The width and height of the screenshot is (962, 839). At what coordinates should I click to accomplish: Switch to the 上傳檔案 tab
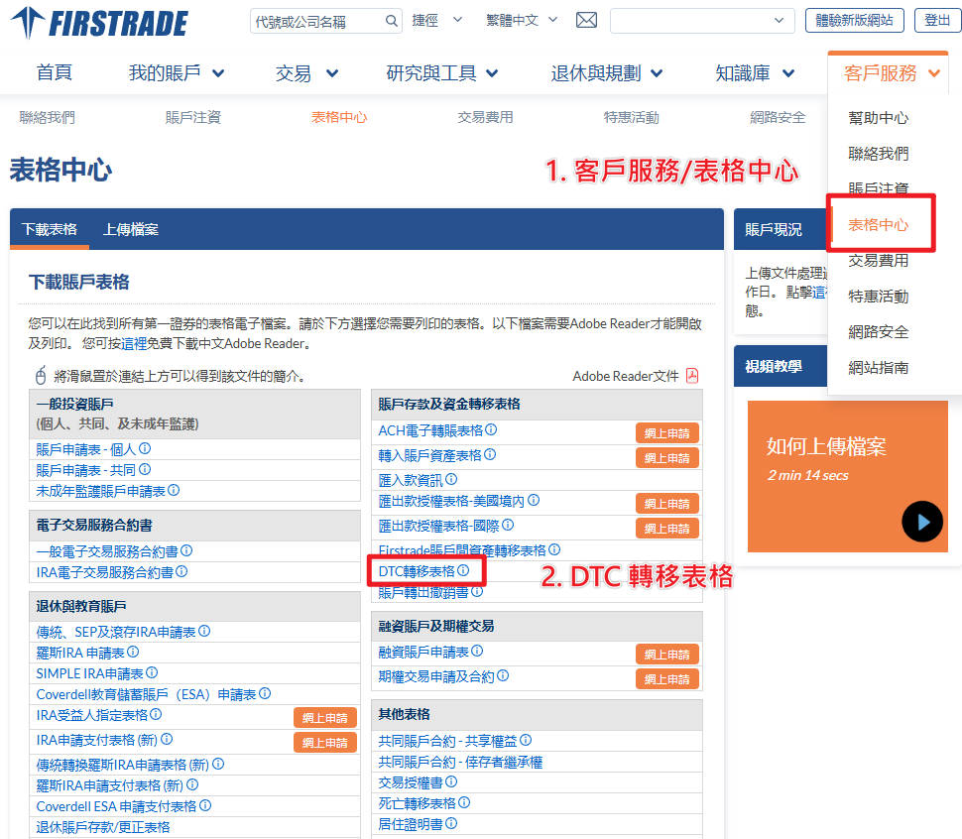click(x=130, y=229)
